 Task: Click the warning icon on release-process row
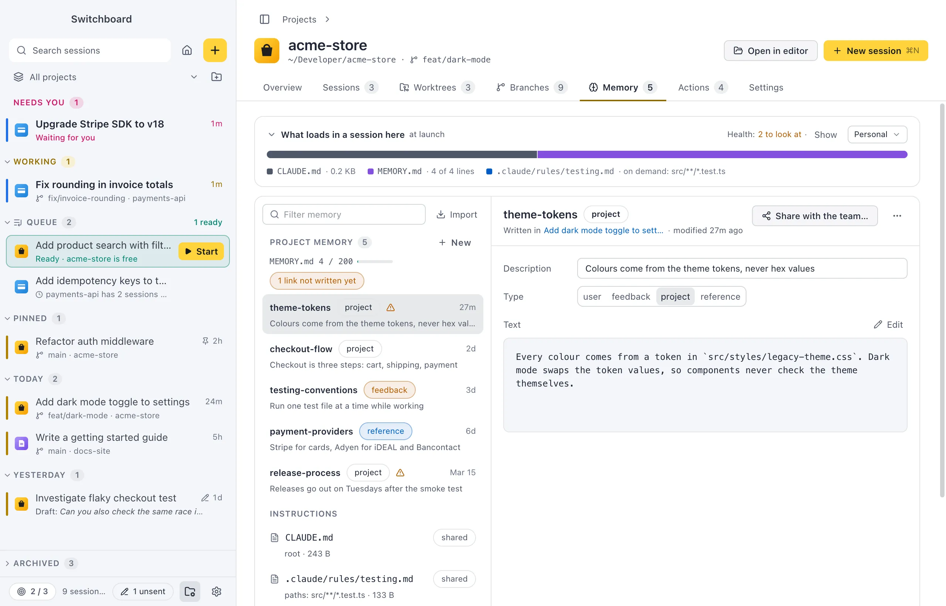point(400,473)
